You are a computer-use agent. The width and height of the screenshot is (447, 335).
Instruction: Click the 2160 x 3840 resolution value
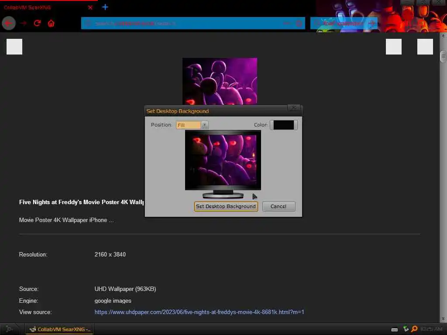(110, 254)
